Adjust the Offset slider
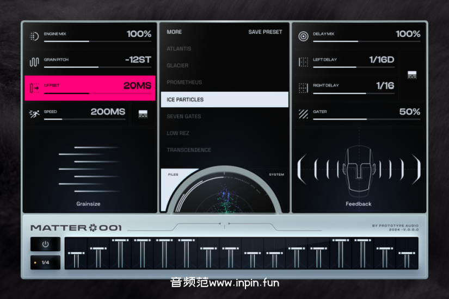 pyautogui.click(x=97, y=94)
